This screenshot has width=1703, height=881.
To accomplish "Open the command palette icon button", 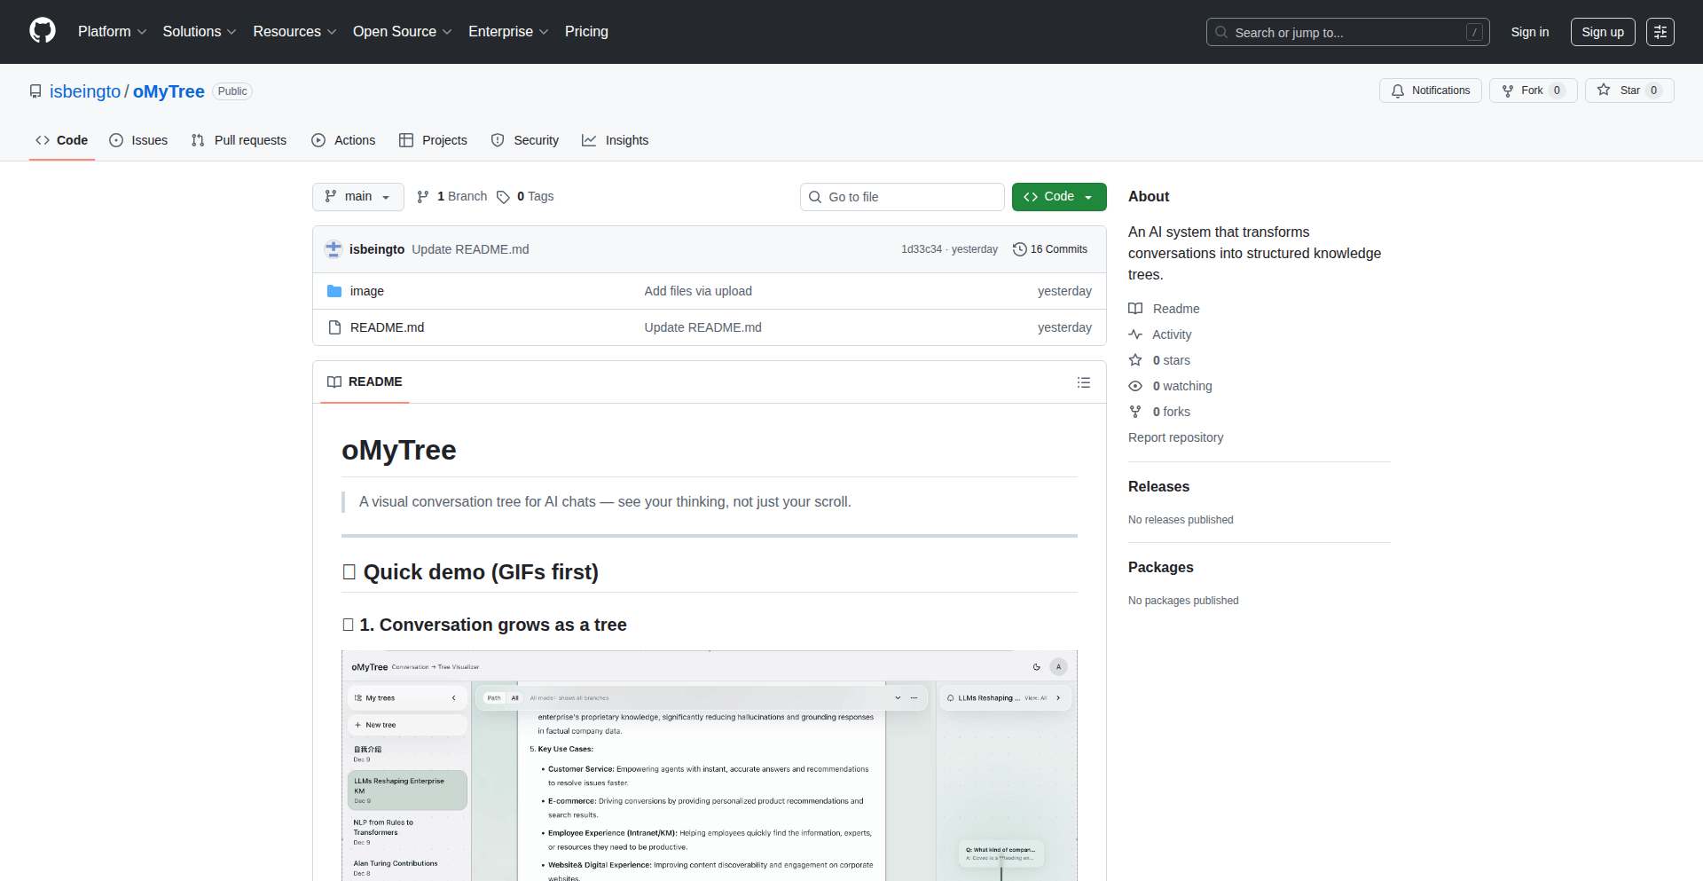I will pos(1660,32).
